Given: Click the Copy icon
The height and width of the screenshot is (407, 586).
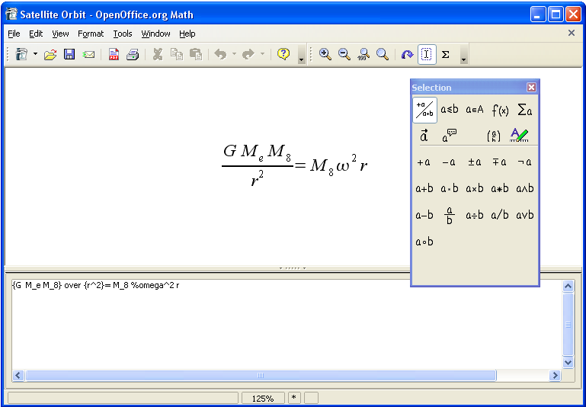Looking at the screenshot, I should (x=177, y=55).
